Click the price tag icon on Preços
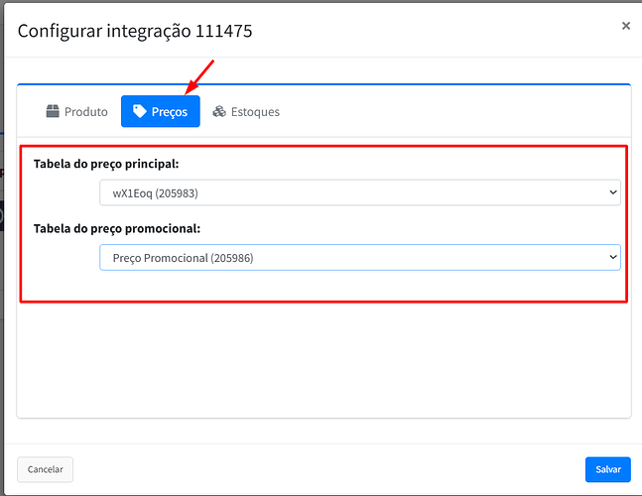The image size is (642, 496). tap(139, 112)
